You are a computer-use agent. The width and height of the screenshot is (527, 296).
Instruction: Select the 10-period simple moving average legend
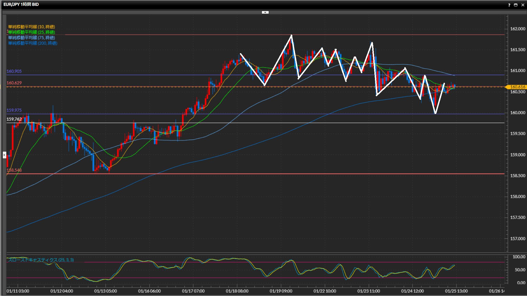tap(31, 27)
